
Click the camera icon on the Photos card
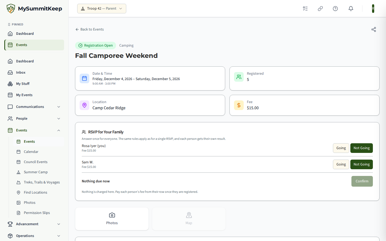pyautogui.click(x=112, y=215)
